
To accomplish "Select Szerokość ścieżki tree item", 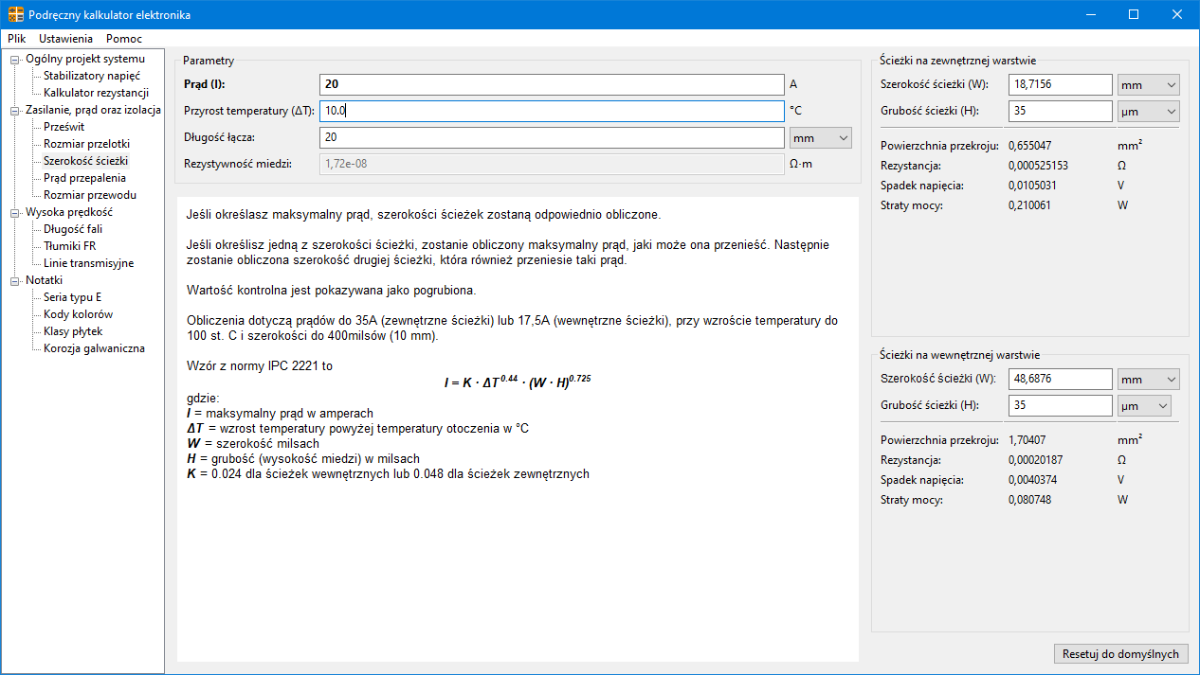I will pos(85,161).
